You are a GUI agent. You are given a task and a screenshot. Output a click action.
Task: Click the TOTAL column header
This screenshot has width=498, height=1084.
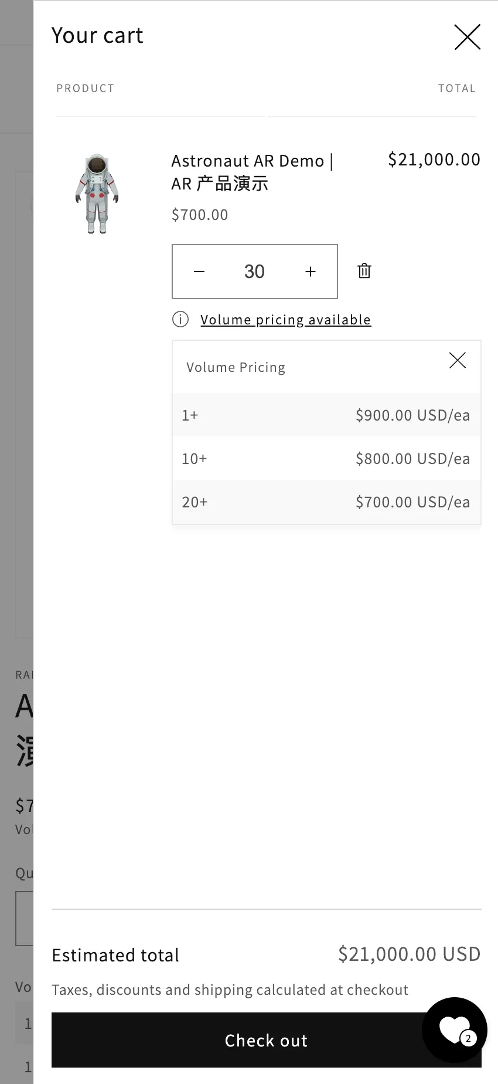(457, 88)
